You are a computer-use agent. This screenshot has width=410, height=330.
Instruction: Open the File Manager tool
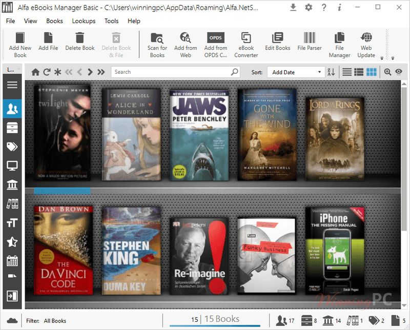pos(339,45)
